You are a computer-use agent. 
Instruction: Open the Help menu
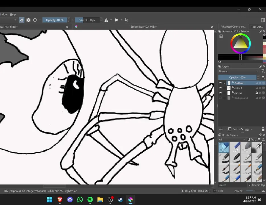pyautogui.click(x=13, y=15)
